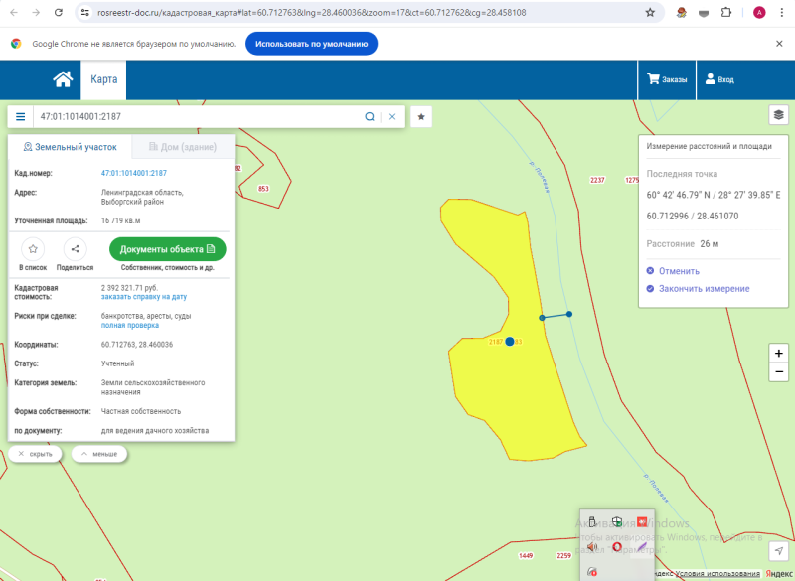795x581 pixels.
Task: Clear the cadastral number search field
Action: tap(392, 117)
